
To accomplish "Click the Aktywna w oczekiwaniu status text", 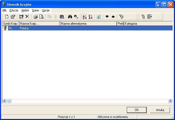I will coord(113,117).
